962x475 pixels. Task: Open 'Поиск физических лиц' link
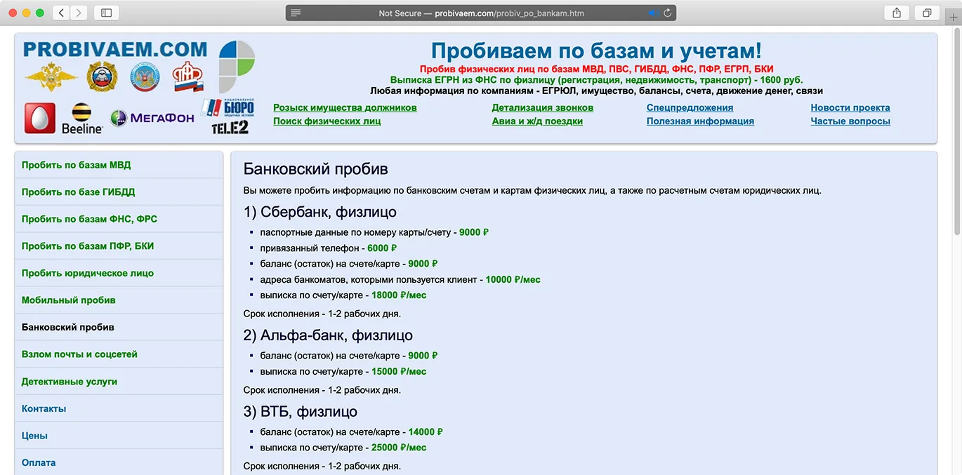(x=327, y=121)
